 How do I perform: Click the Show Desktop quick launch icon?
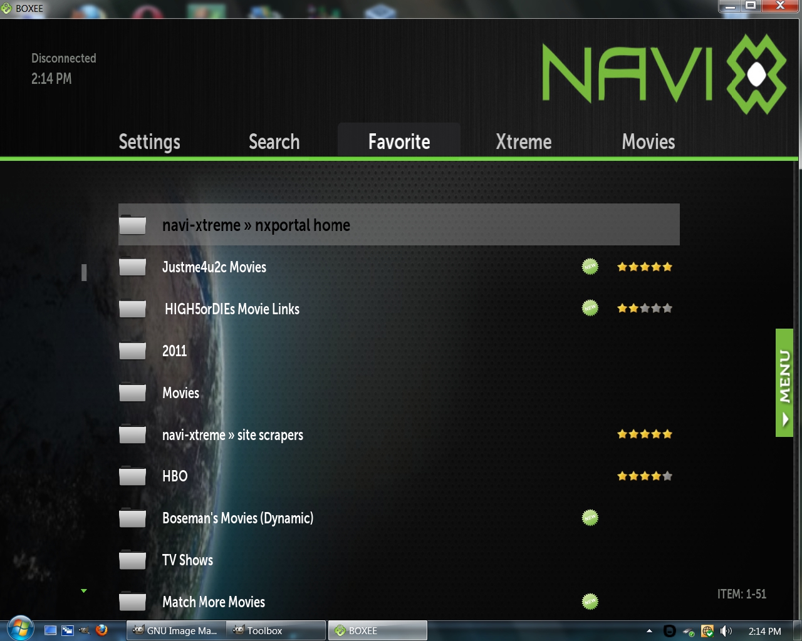(51, 630)
